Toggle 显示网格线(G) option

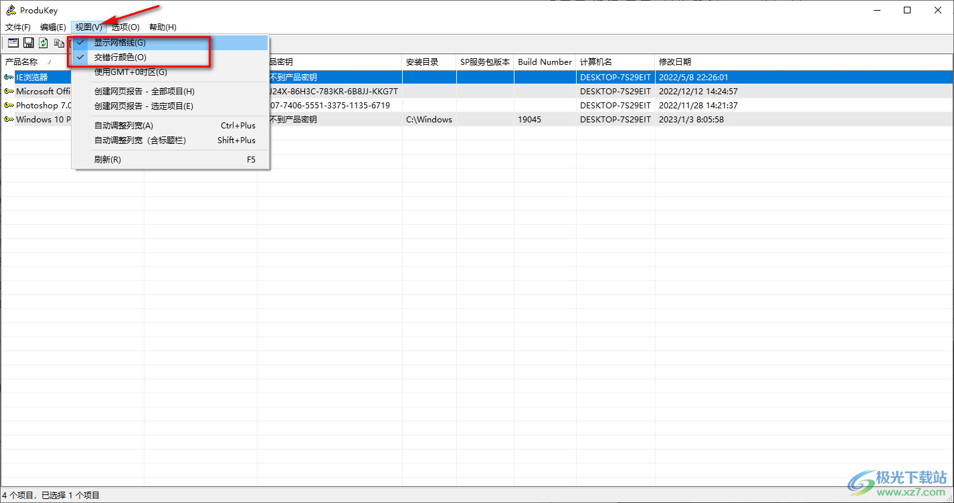coord(171,42)
